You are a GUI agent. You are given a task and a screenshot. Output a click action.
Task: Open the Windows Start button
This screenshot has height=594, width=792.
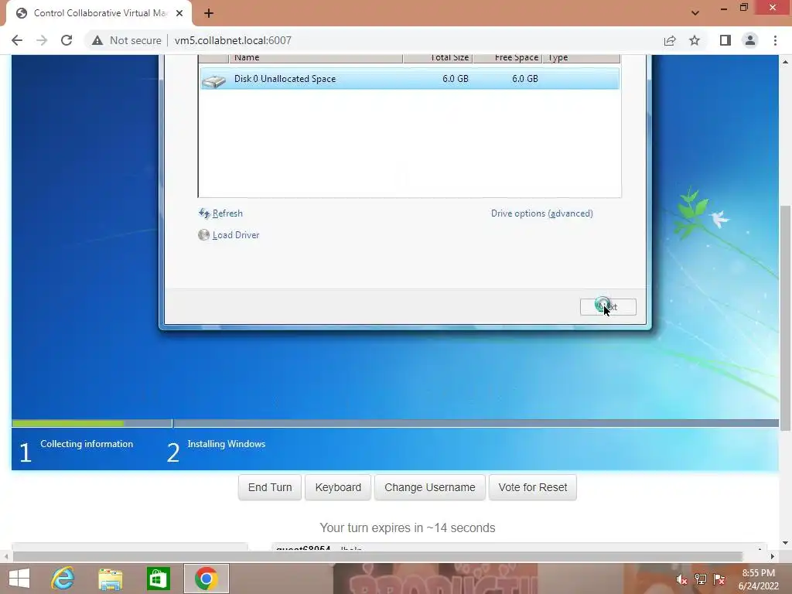(19, 579)
